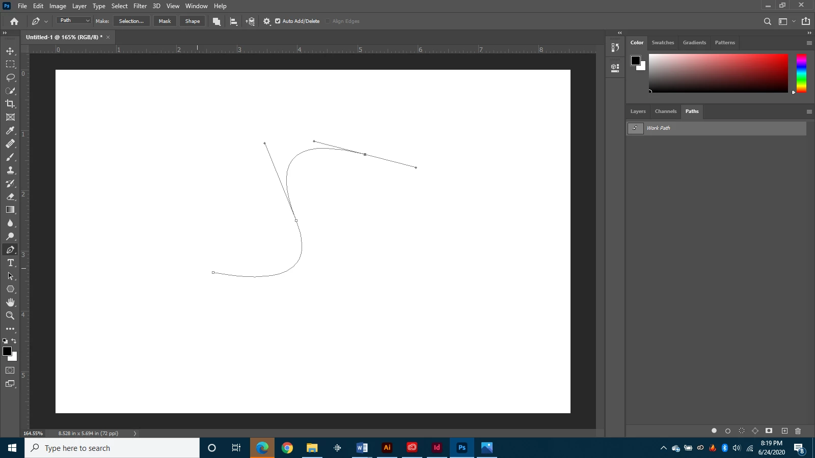Swap foreground and background colors
The width and height of the screenshot is (815, 458).
pyautogui.click(x=14, y=341)
